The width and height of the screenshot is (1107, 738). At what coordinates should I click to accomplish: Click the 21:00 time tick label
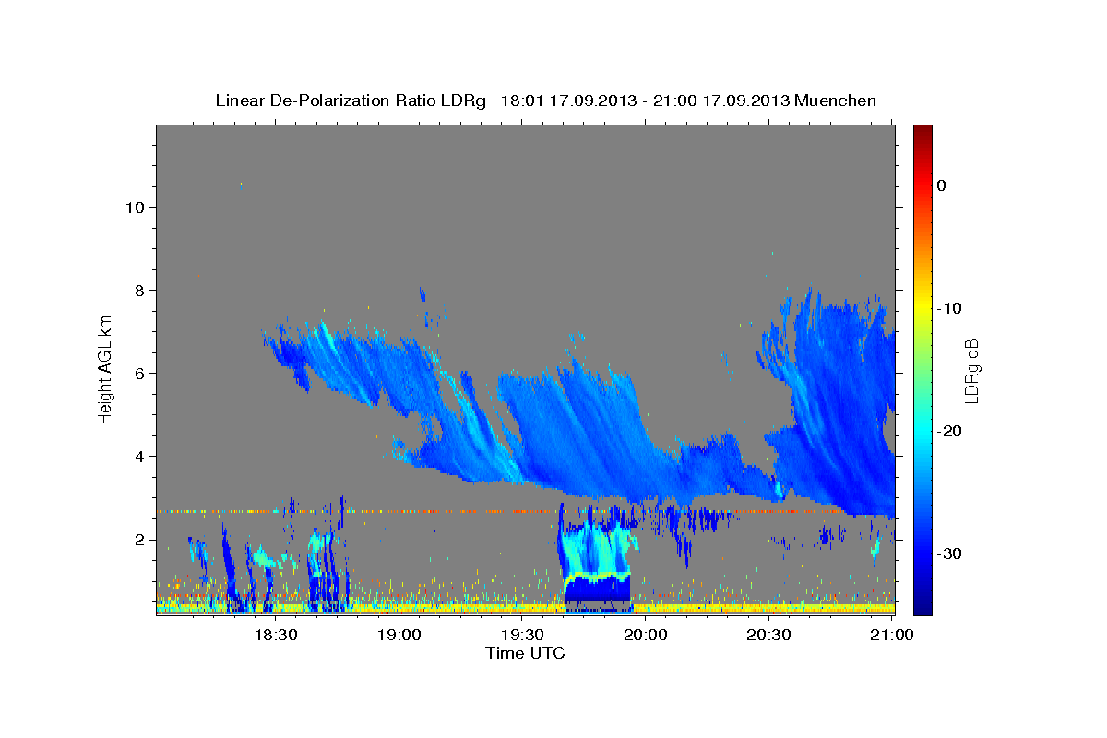click(x=892, y=636)
